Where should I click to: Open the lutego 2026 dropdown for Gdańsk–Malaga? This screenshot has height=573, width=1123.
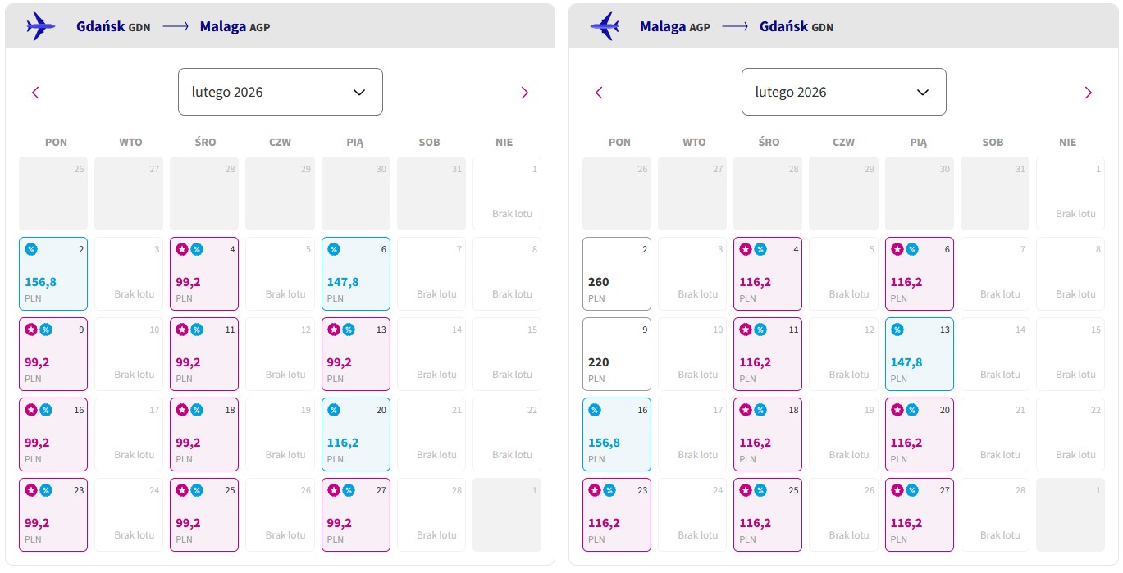tap(281, 92)
